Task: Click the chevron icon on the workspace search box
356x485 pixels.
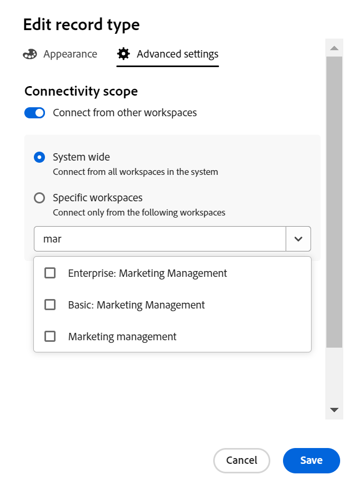Action: tap(298, 239)
